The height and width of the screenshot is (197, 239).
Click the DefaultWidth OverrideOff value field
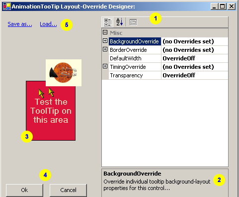[x=195, y=58]
